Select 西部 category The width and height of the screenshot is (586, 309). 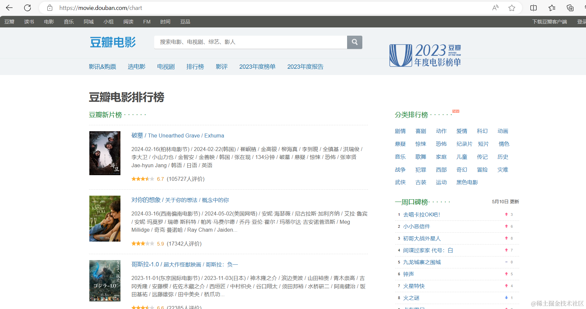tap(441, 170)
